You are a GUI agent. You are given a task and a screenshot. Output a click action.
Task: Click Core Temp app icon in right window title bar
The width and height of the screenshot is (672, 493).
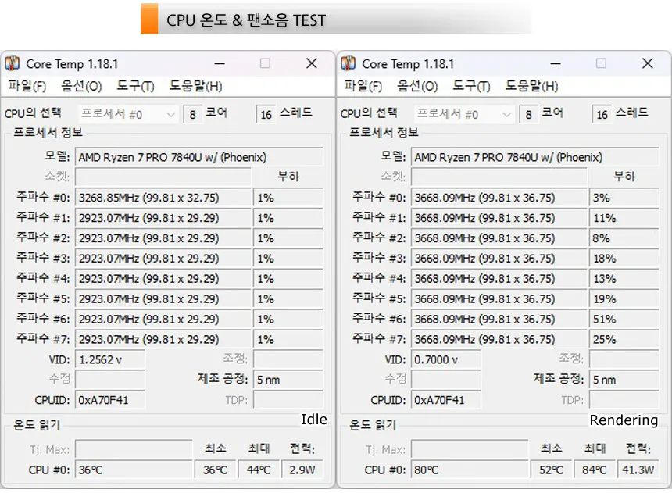(349, 63)
